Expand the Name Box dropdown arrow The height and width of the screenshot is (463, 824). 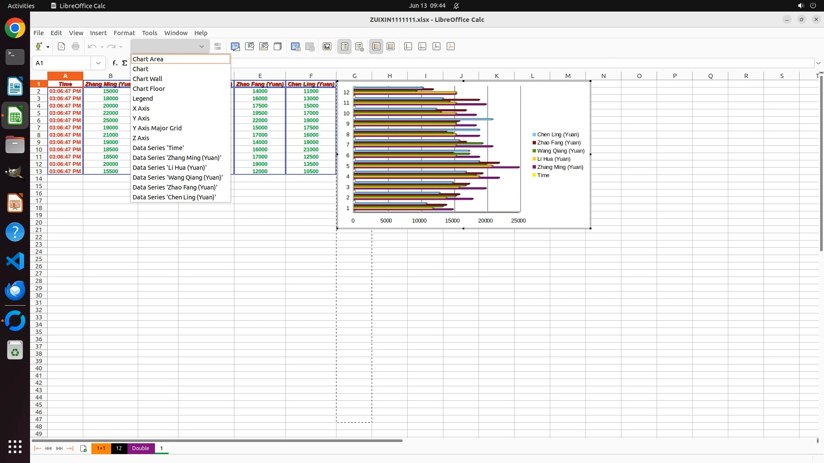pos(98,63)
